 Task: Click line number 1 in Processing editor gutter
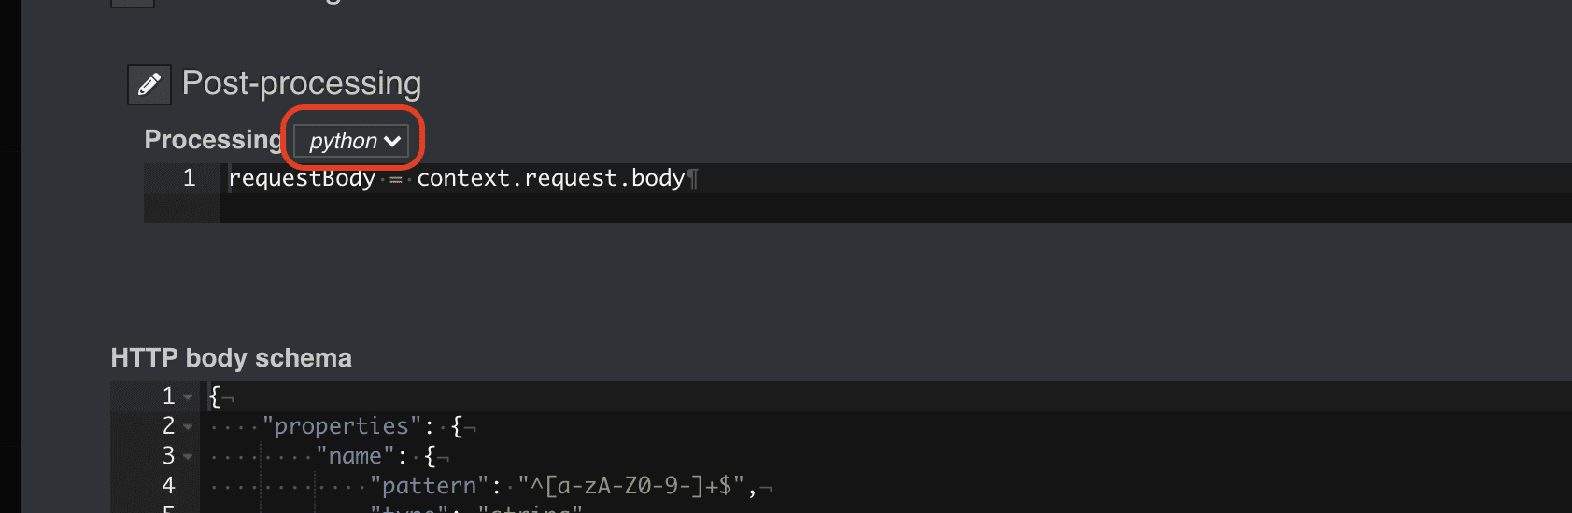pos(189,178)
